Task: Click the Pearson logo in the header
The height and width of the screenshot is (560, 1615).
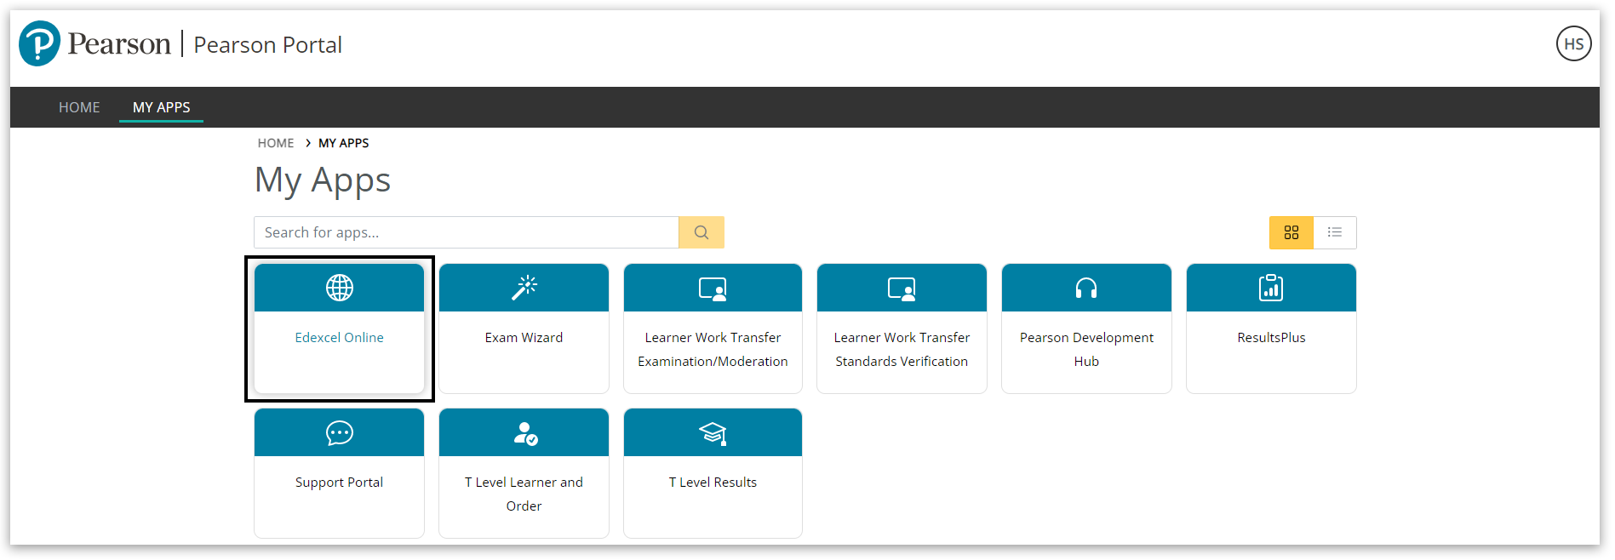Action: coord(95,43)
